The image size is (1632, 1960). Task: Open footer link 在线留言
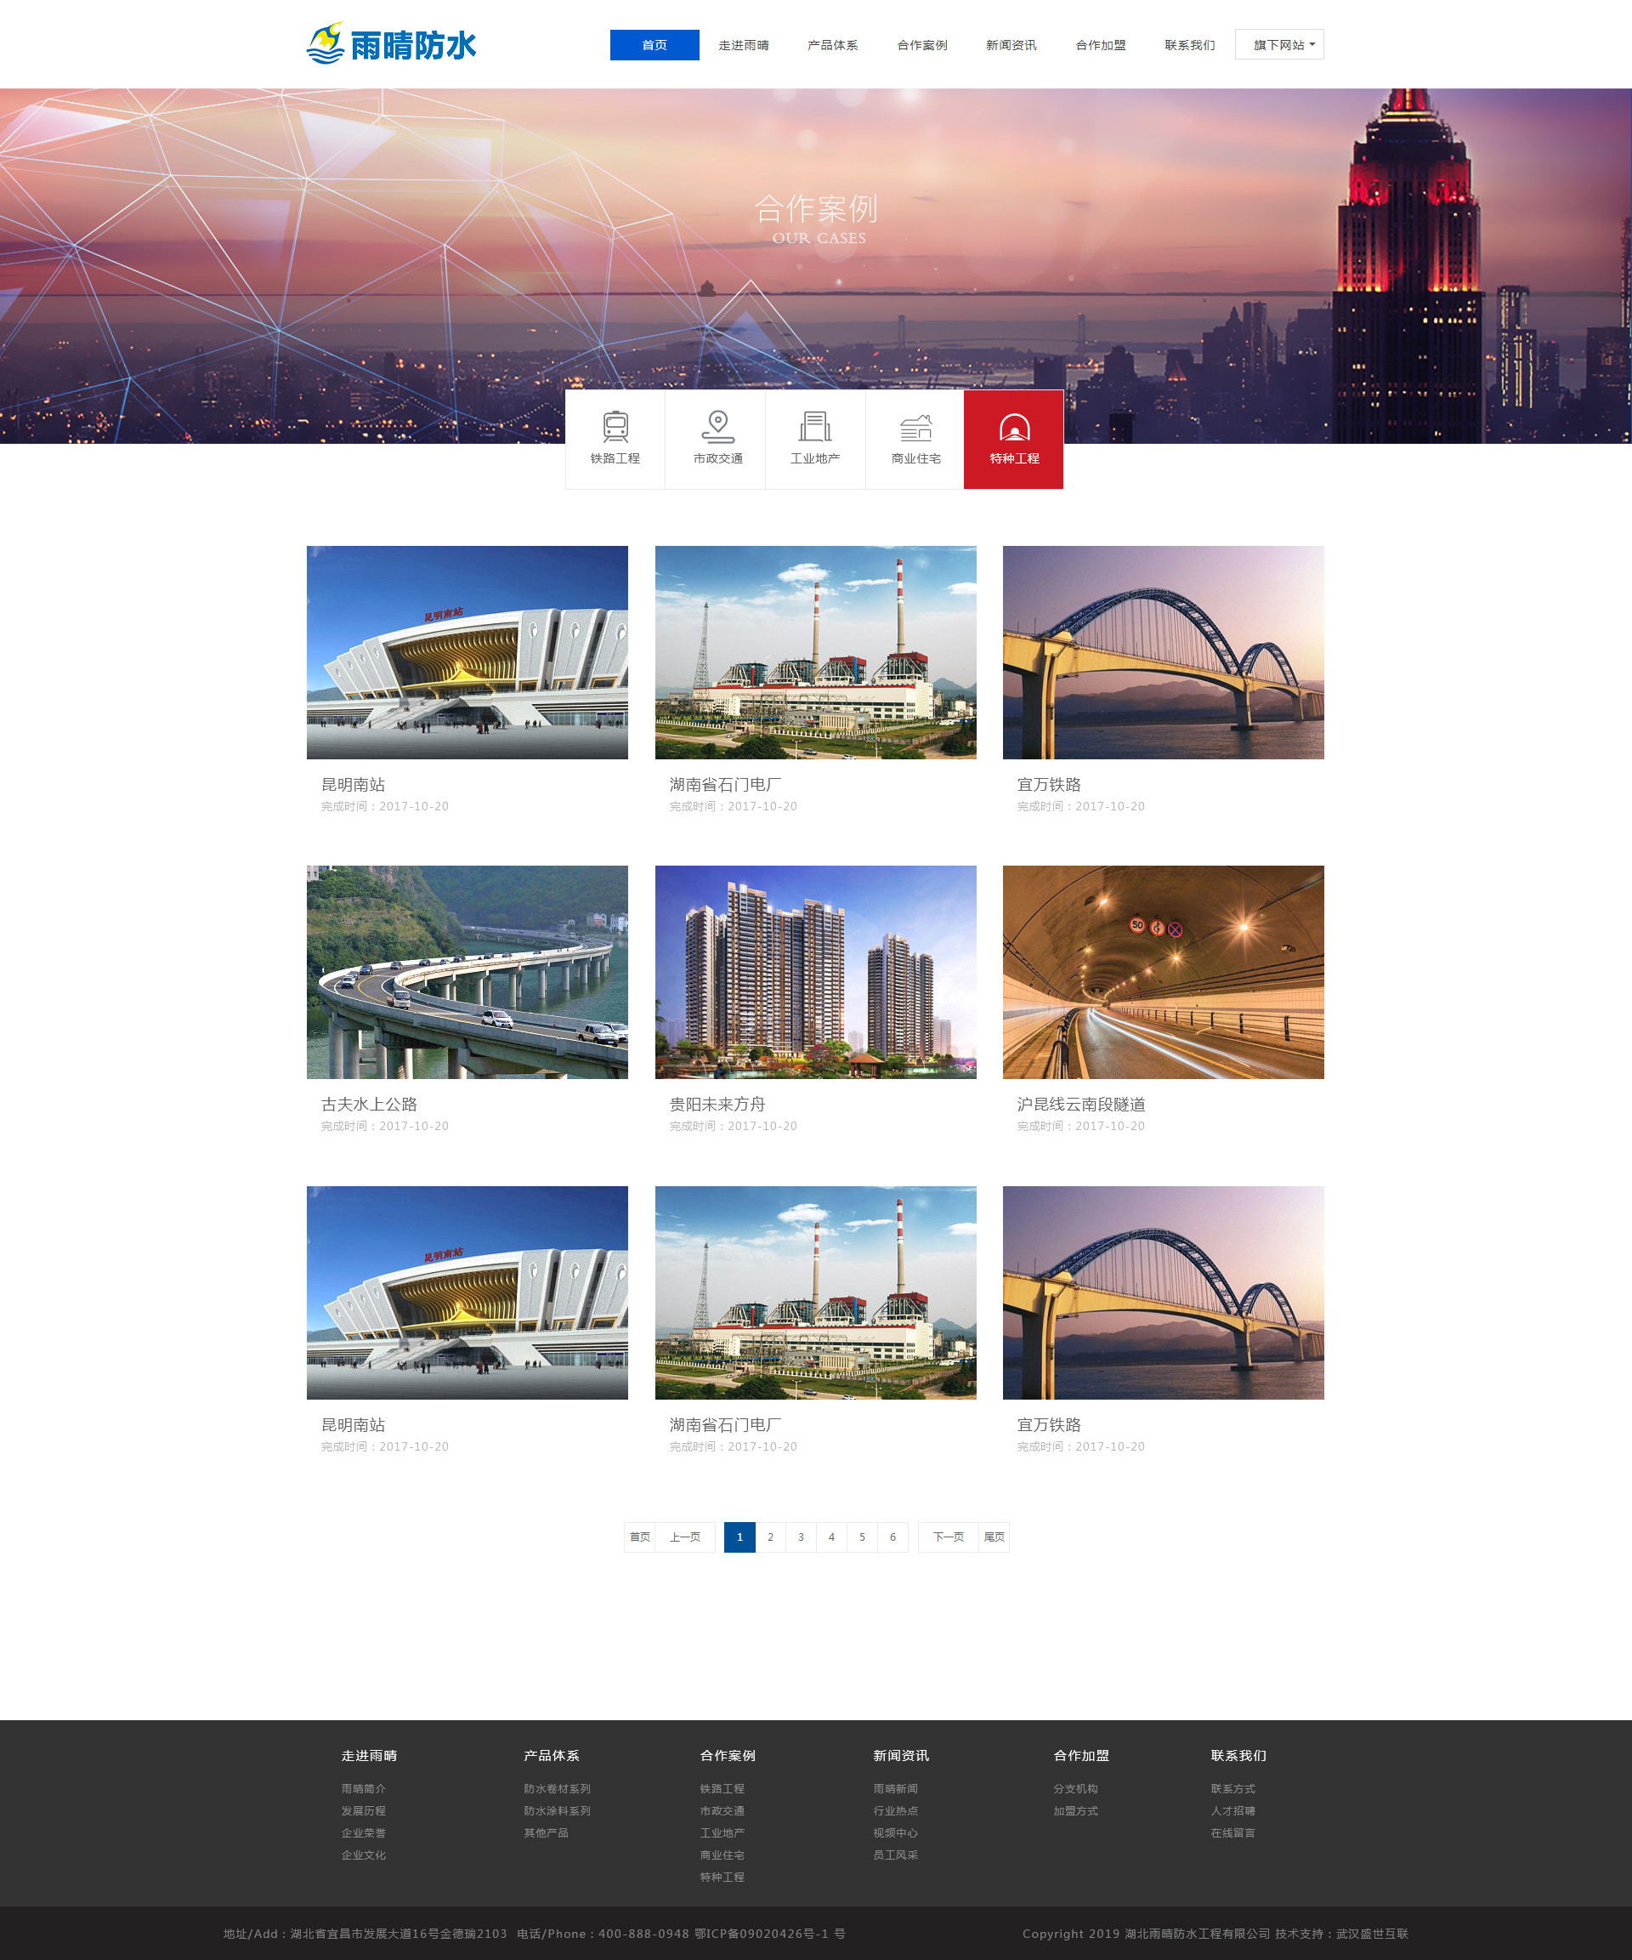point(1232,1833)
